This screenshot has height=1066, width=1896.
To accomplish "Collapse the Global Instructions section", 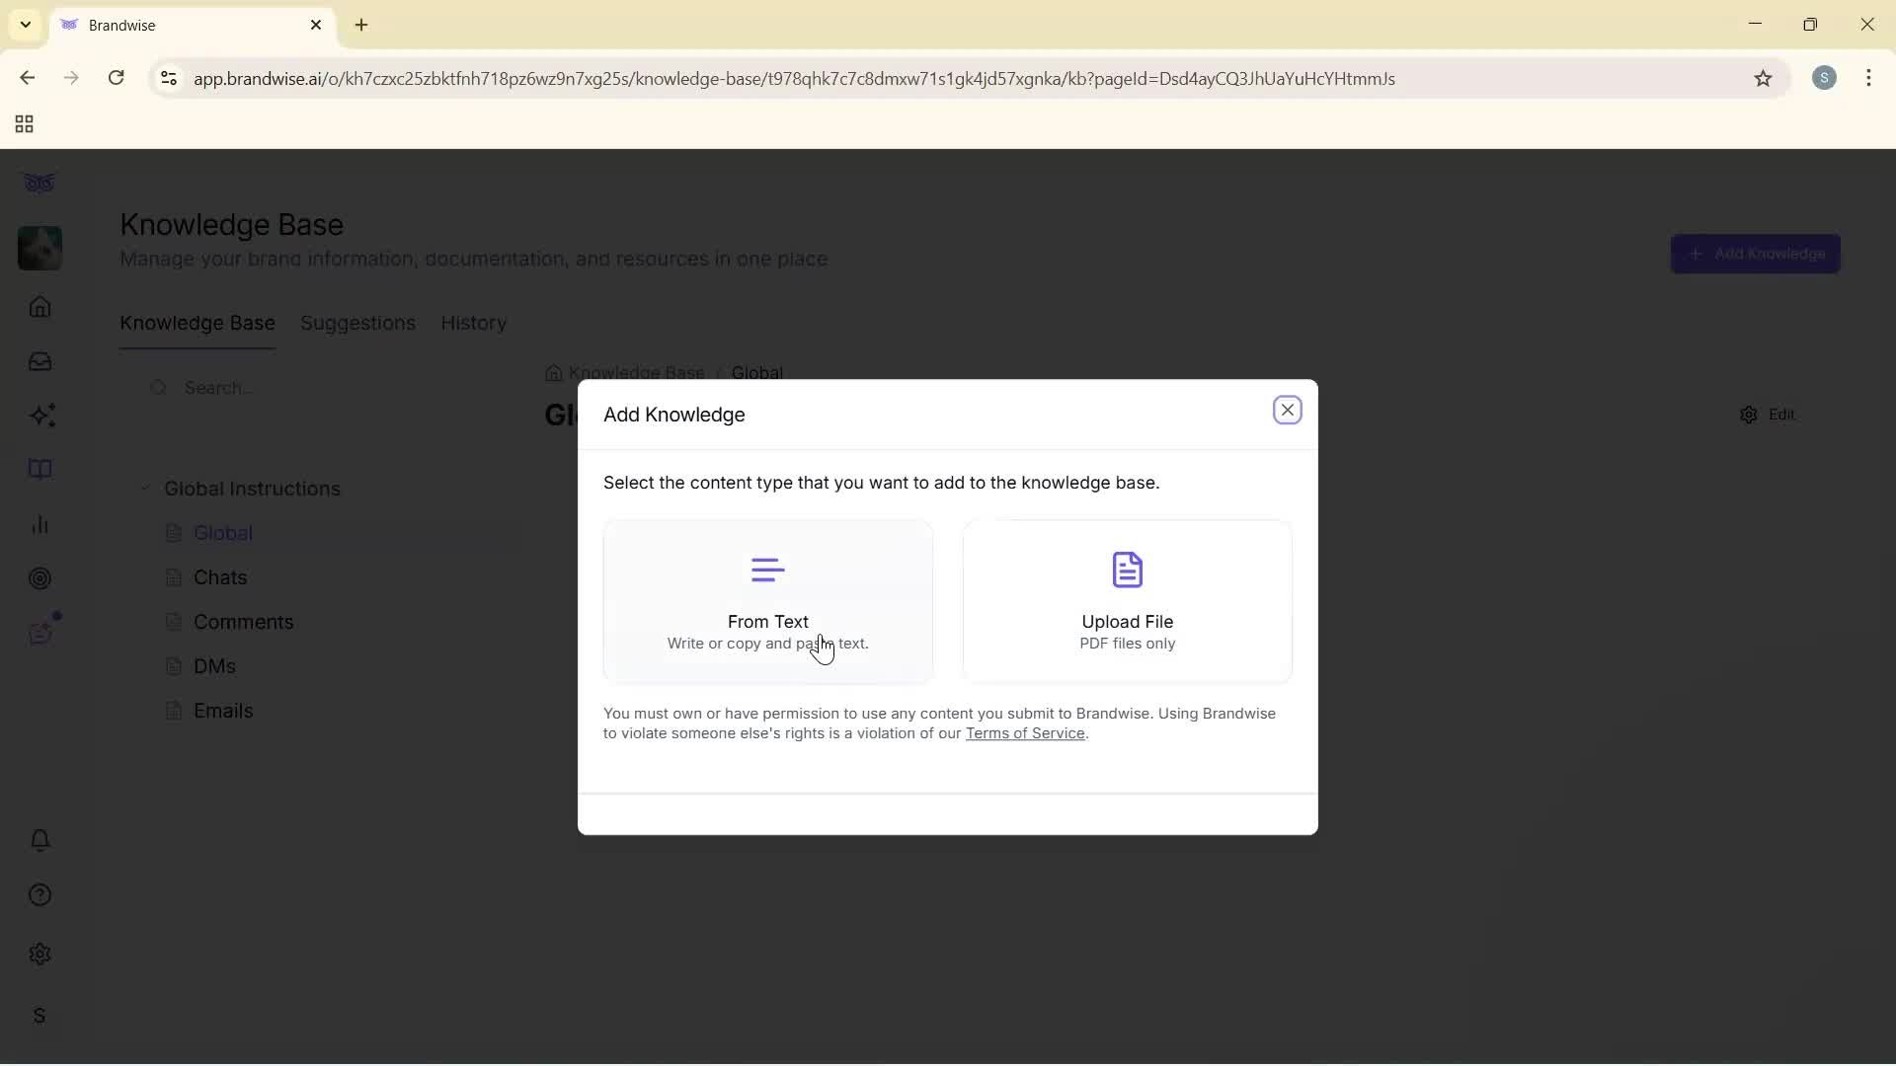I will pos(146,488).
